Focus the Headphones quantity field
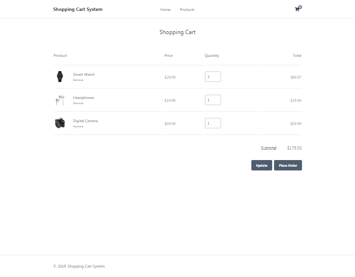The image size is (355, 277). coord(213,100)
